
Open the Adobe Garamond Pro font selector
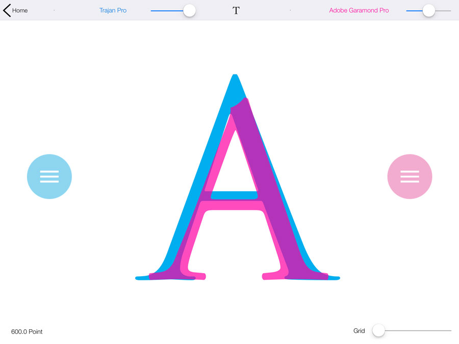coord(359,10)
